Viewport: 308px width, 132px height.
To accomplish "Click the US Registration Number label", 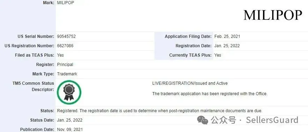I will (x=29, y=46).
